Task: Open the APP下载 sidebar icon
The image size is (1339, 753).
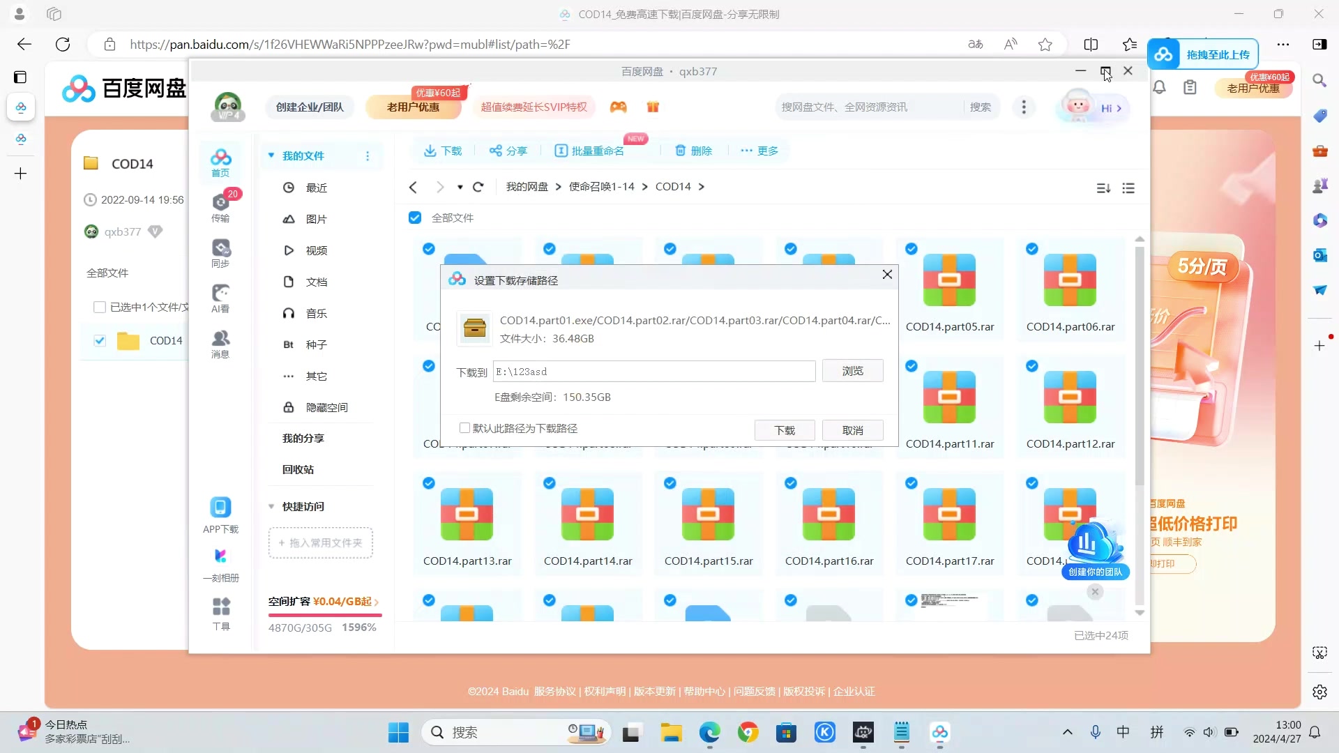Action: pos(220,515)
